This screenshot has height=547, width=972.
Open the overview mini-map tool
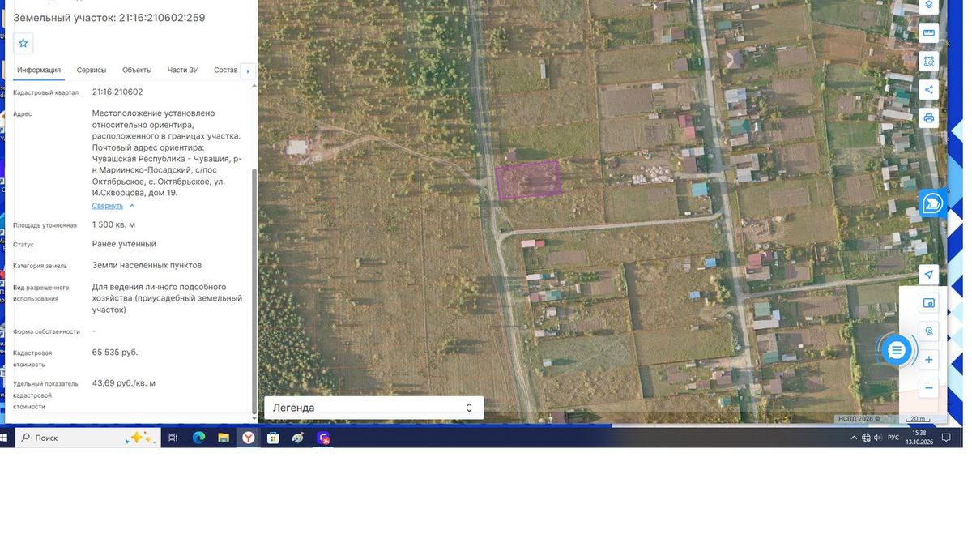929,303
